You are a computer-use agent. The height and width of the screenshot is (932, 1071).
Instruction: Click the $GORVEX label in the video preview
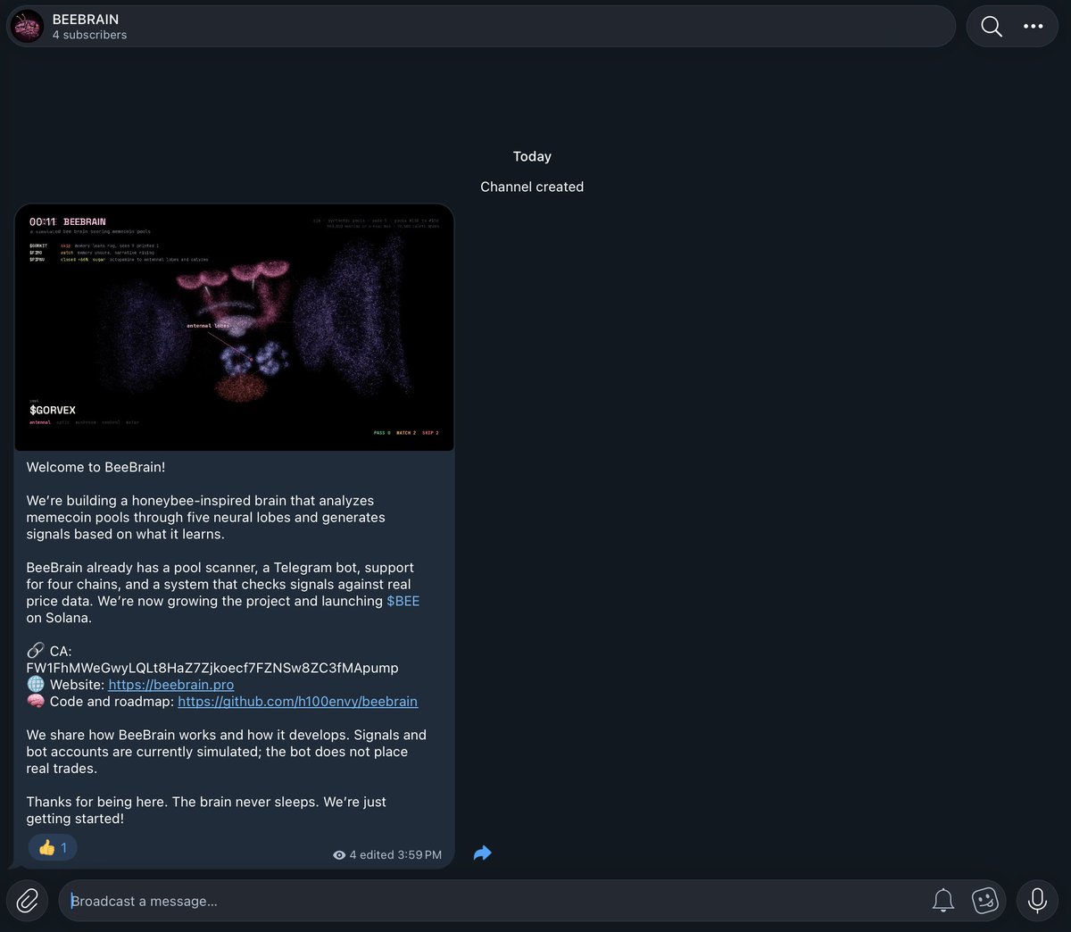pos(53,411)
